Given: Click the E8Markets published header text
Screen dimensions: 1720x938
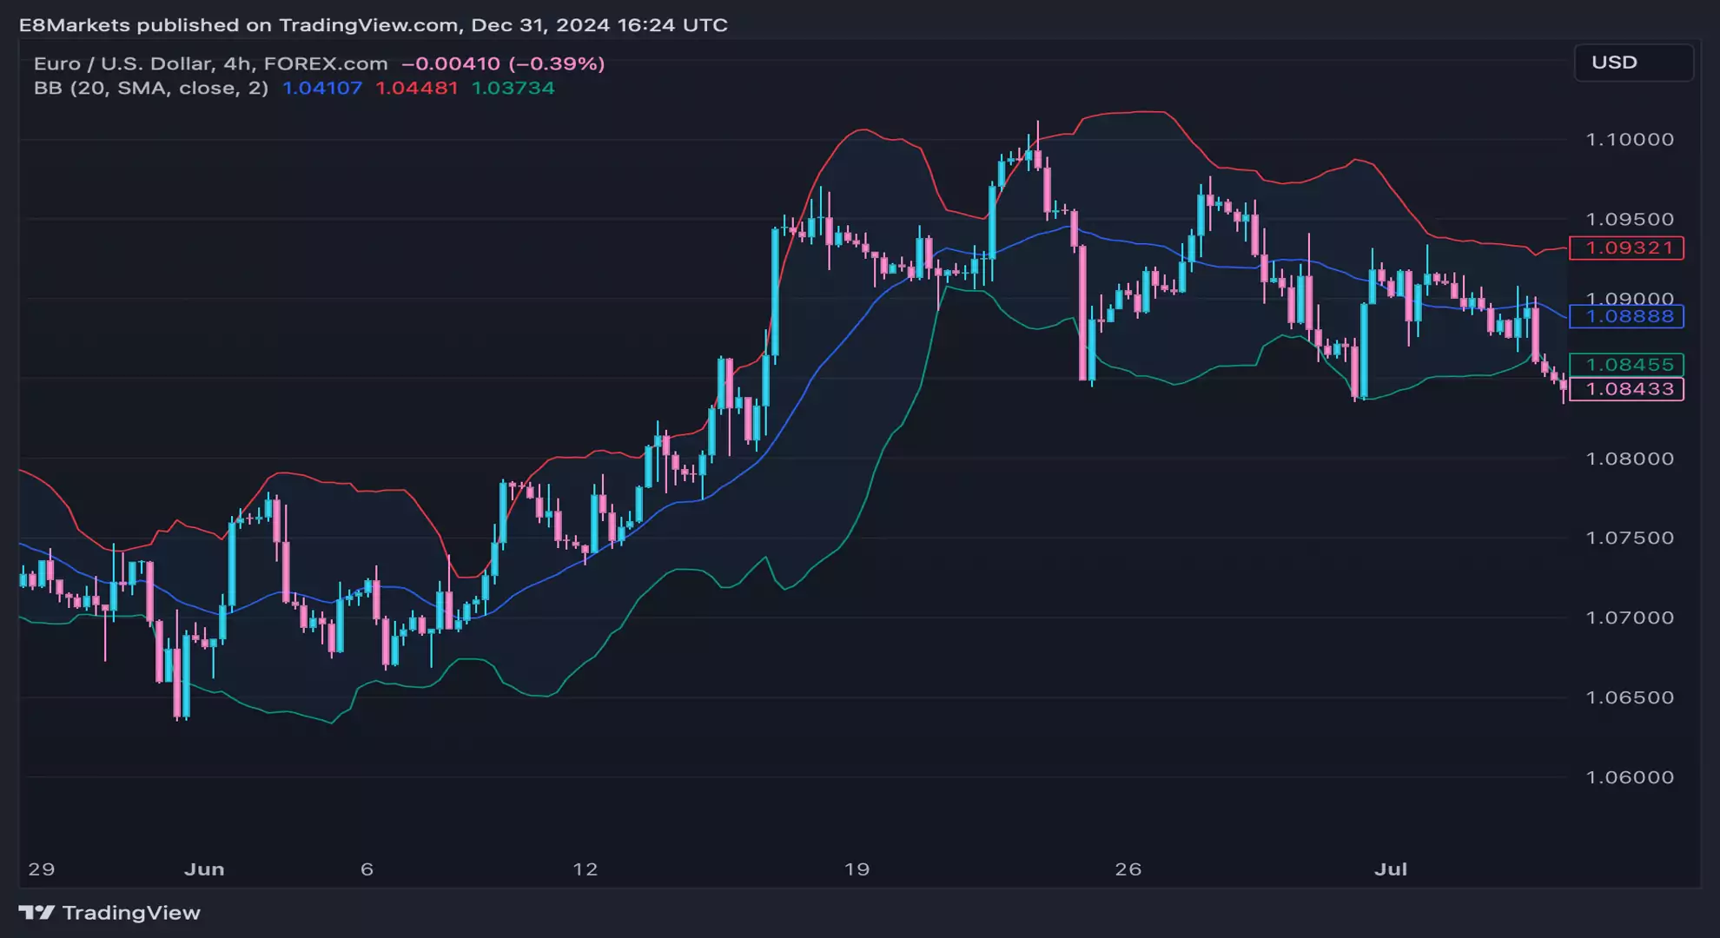Looking at the screenshot, I should pos(374,25).
